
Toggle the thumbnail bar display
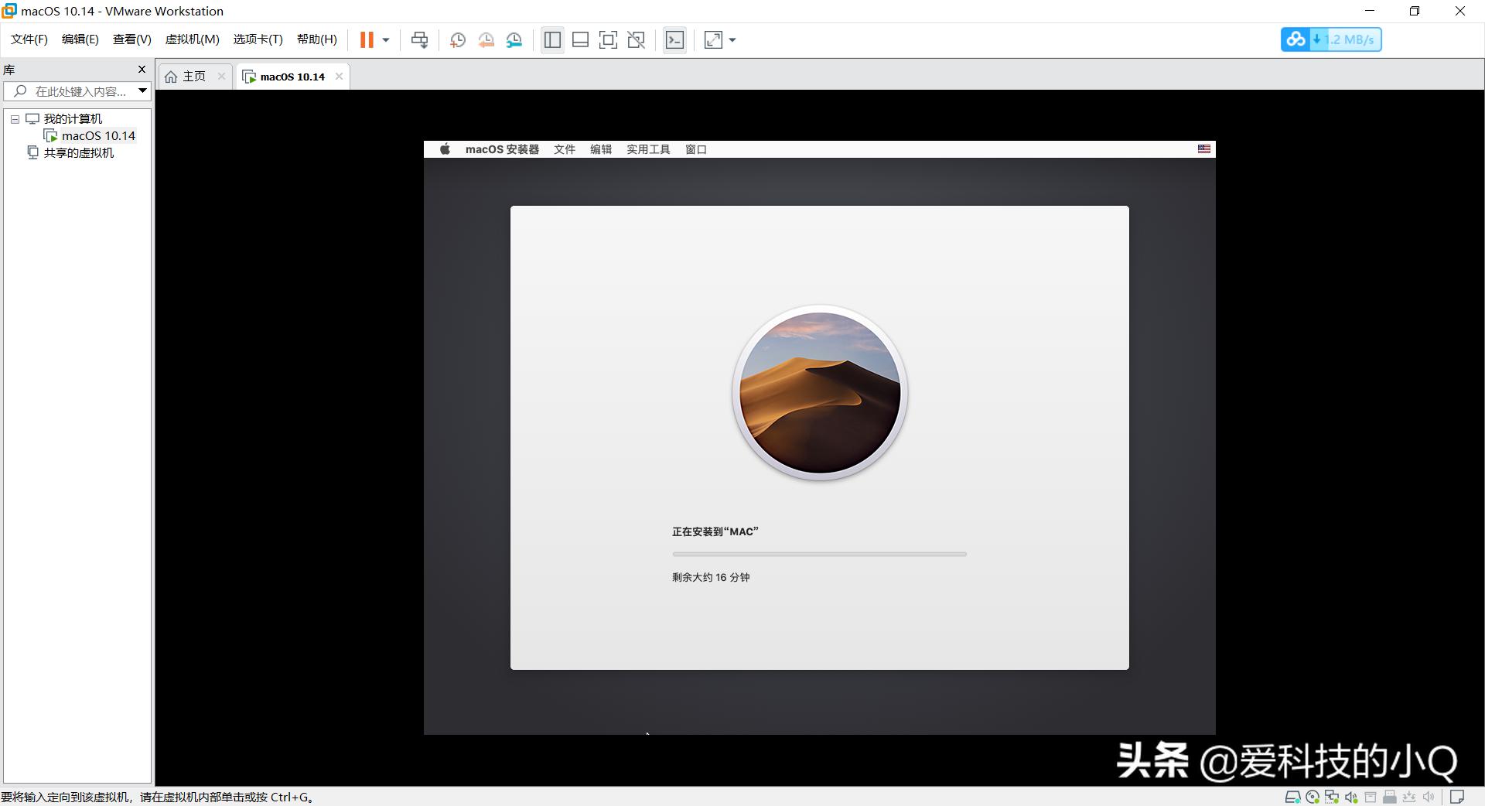point(580,39)
